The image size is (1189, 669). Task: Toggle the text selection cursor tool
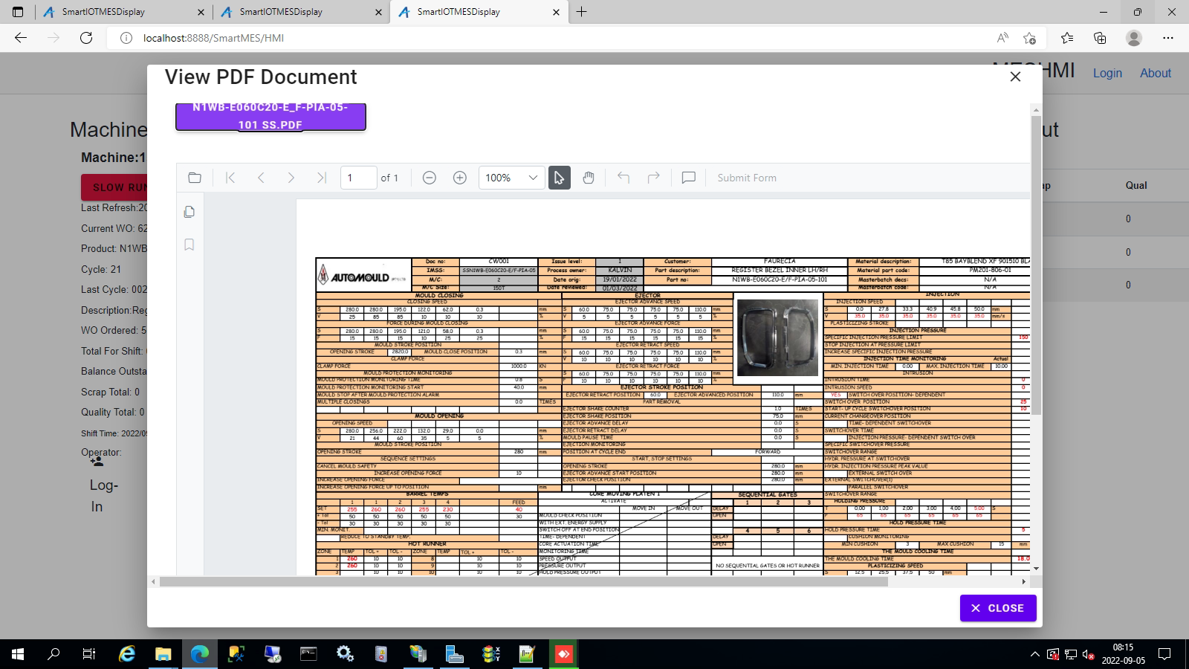click(559, 178)
